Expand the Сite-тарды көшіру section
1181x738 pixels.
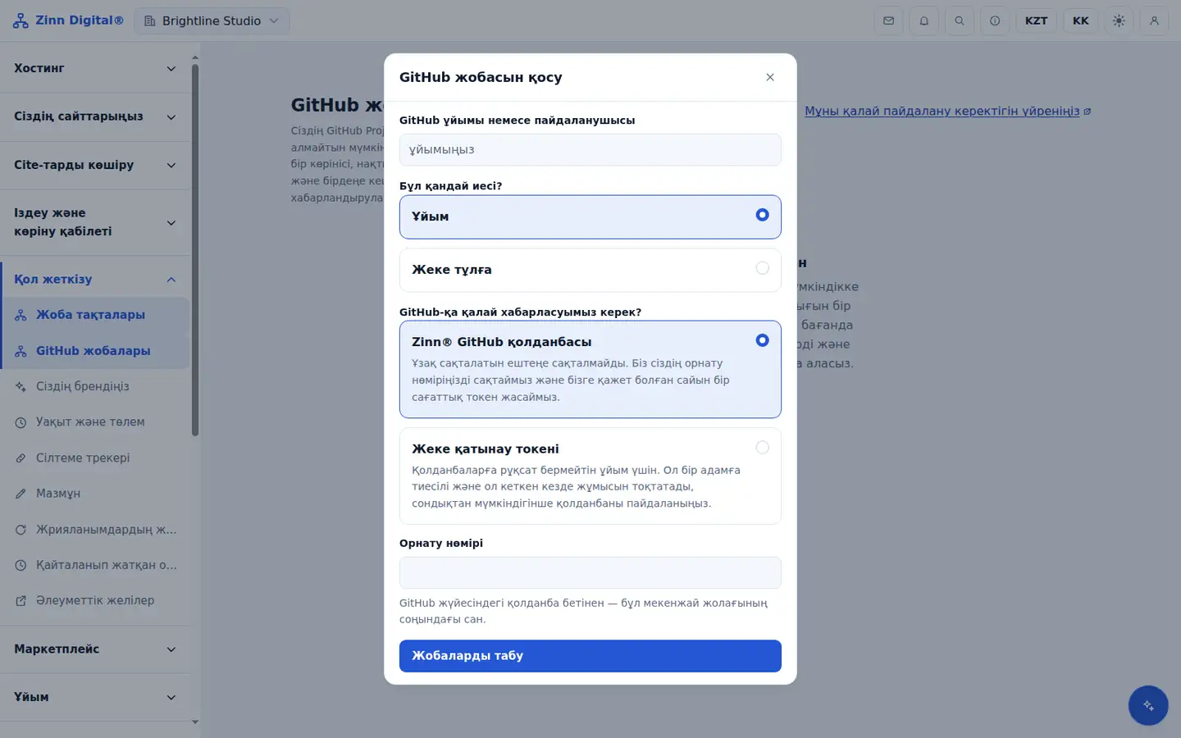click(x=95, y=165)
